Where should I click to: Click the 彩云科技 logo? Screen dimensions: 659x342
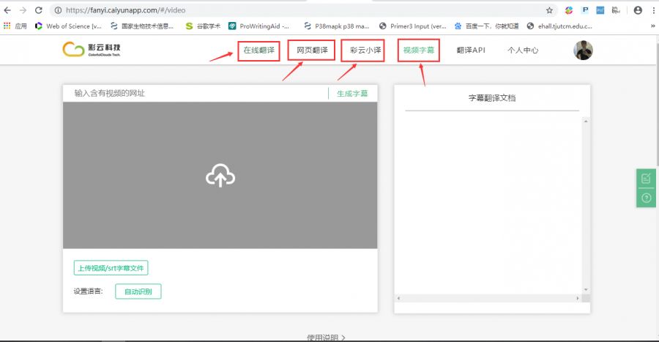(x=92, y=49)
